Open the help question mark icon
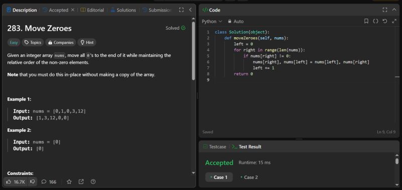Image resolution: width=402 pixels, height=190 pixels. click(x=93, y=182)
